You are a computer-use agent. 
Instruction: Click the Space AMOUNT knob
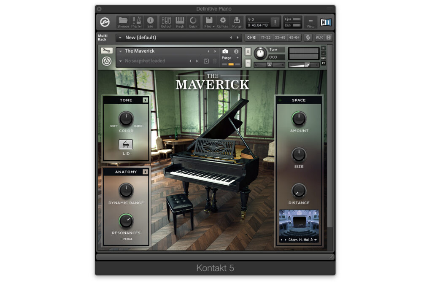299,119
